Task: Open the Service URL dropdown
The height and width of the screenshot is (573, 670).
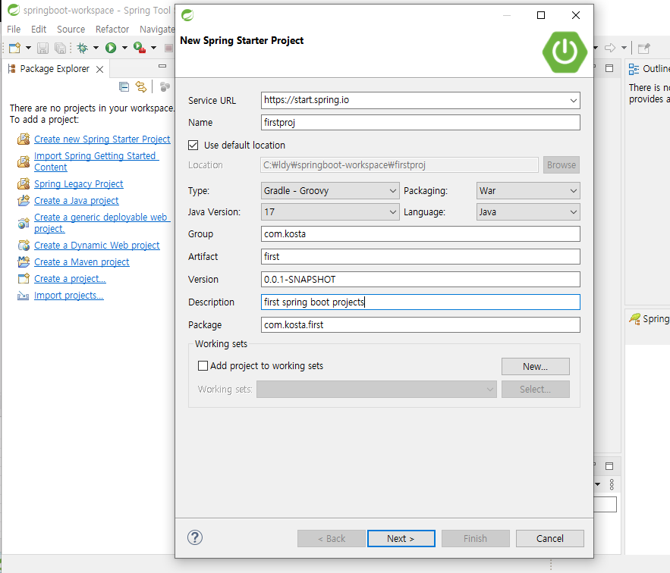Action: pos(573,100)
